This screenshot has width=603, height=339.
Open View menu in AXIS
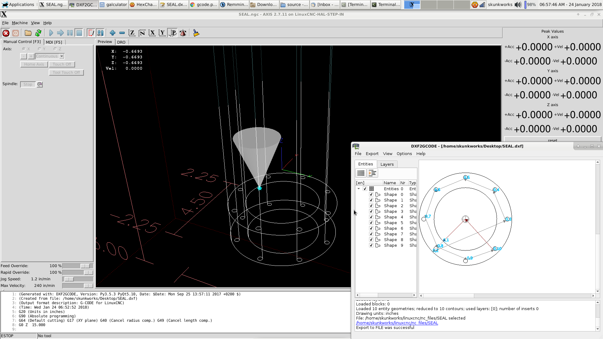pyautogui.click(x=35, y=23)
